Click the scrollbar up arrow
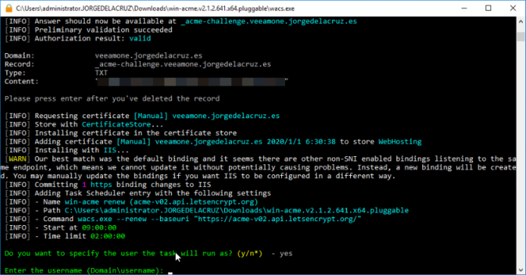This screenshot has width=526, height=275. tap(521, 21)
